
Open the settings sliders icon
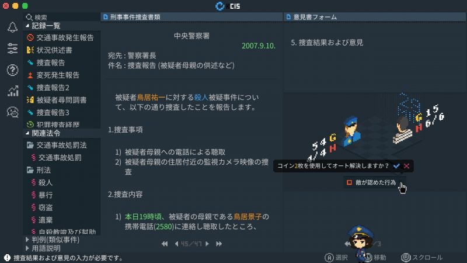pyautogui.click(x=12, y=49)
